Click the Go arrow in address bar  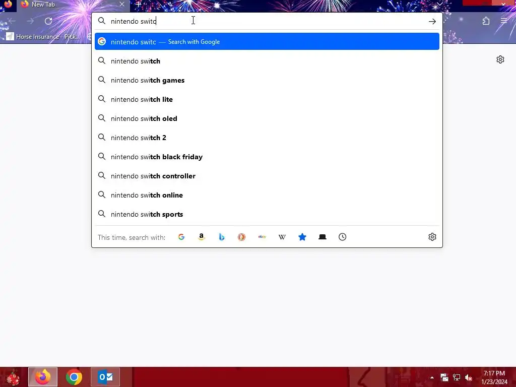432,21
